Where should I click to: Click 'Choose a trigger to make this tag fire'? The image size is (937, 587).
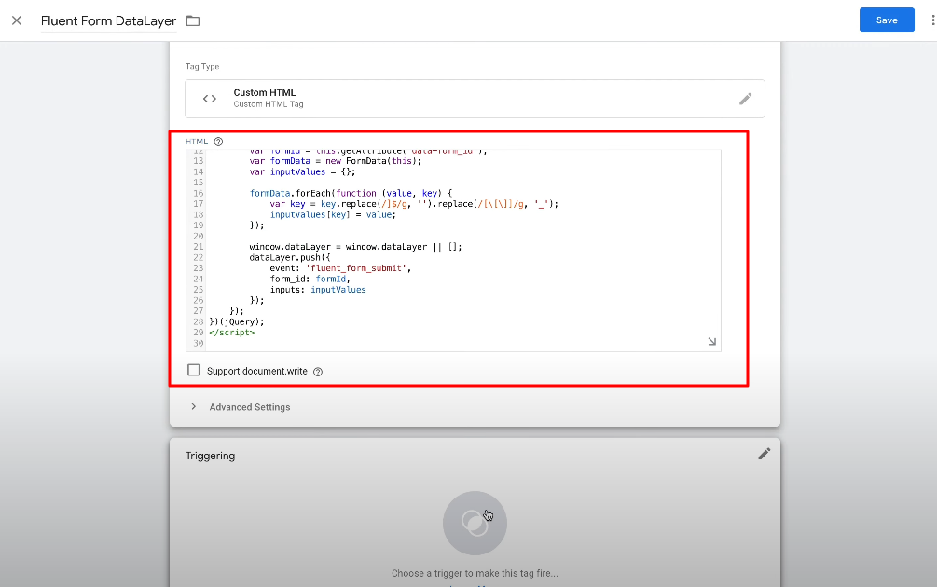[475, 574]
